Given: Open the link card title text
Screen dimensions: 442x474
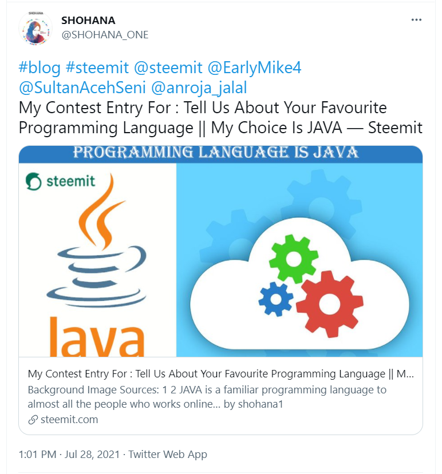Looking at the screenshot, I should [x=220, y=374].
